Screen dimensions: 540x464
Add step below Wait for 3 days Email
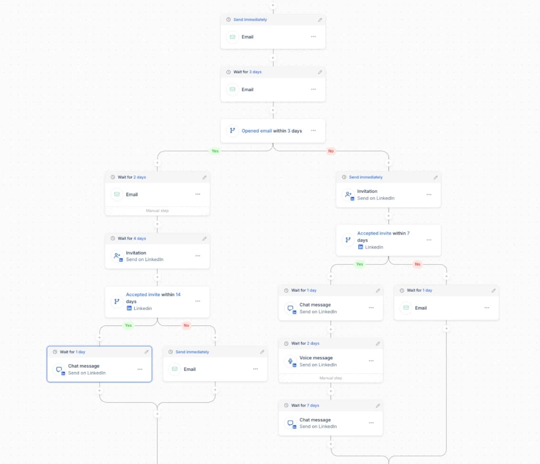click(273, 111)
